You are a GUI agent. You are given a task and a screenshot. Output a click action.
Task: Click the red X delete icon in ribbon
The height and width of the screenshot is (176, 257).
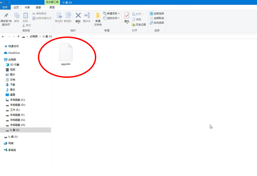(78, 16)
